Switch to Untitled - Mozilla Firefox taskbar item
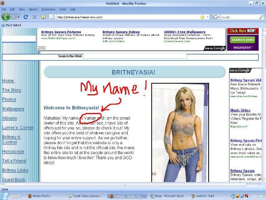266x200 pixels. coord(126,196)
